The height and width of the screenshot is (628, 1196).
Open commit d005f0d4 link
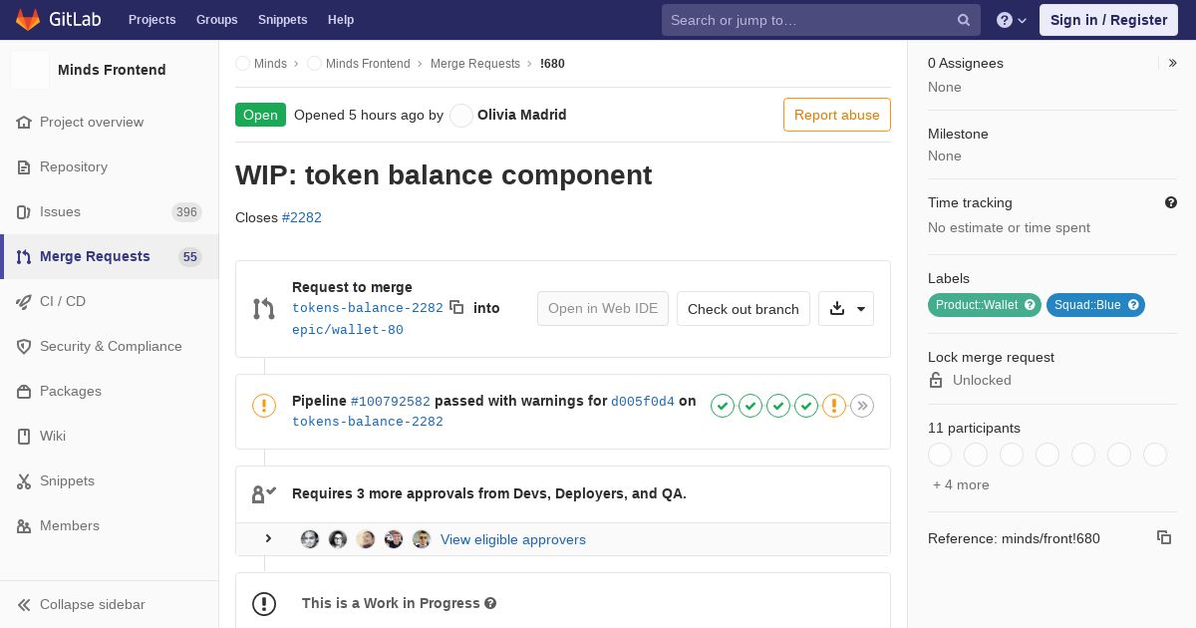pos(643,402)
